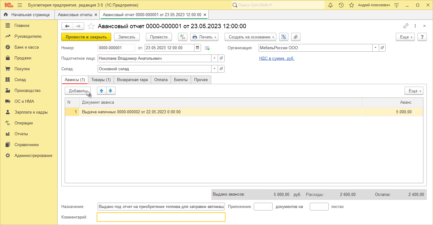The width and height of the screenshot is (433, 225).
Task: Switch to Прочее tab
Action: (x=201, y=80)
